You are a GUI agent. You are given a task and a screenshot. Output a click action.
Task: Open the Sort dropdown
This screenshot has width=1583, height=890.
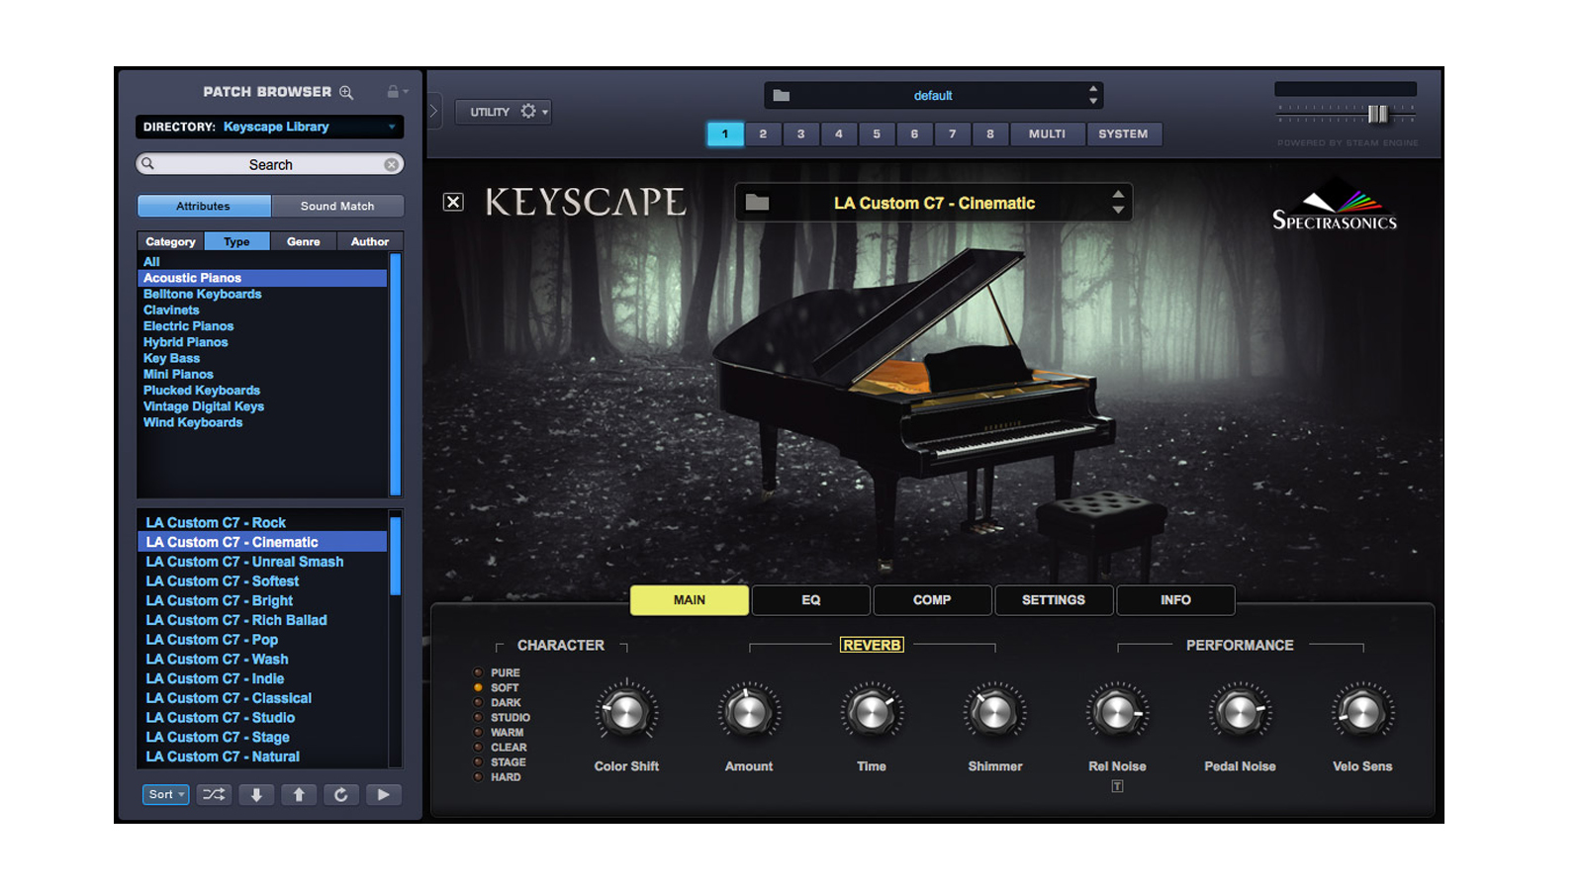point(165,794)
